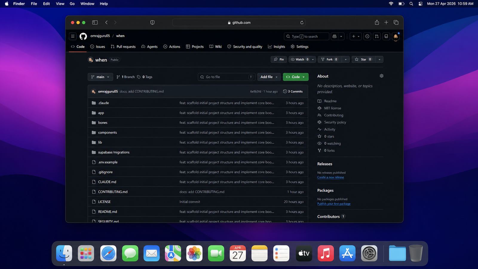Click the Type / to search box
The height and width of the screenshot is (269, 478).
pos(307,36)
